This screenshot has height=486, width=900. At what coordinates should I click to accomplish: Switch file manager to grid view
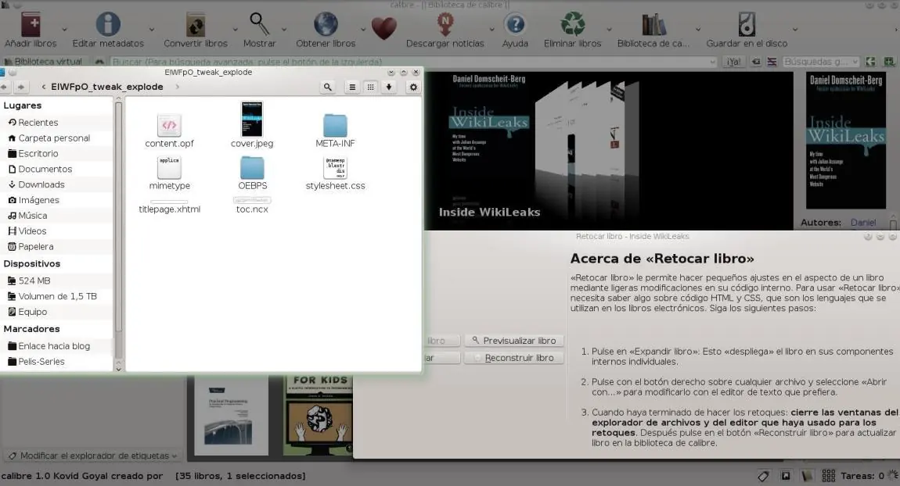click(371, 87)
